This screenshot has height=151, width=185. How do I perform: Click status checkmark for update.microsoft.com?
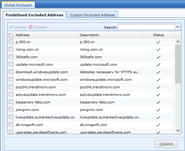coord(158,65)
